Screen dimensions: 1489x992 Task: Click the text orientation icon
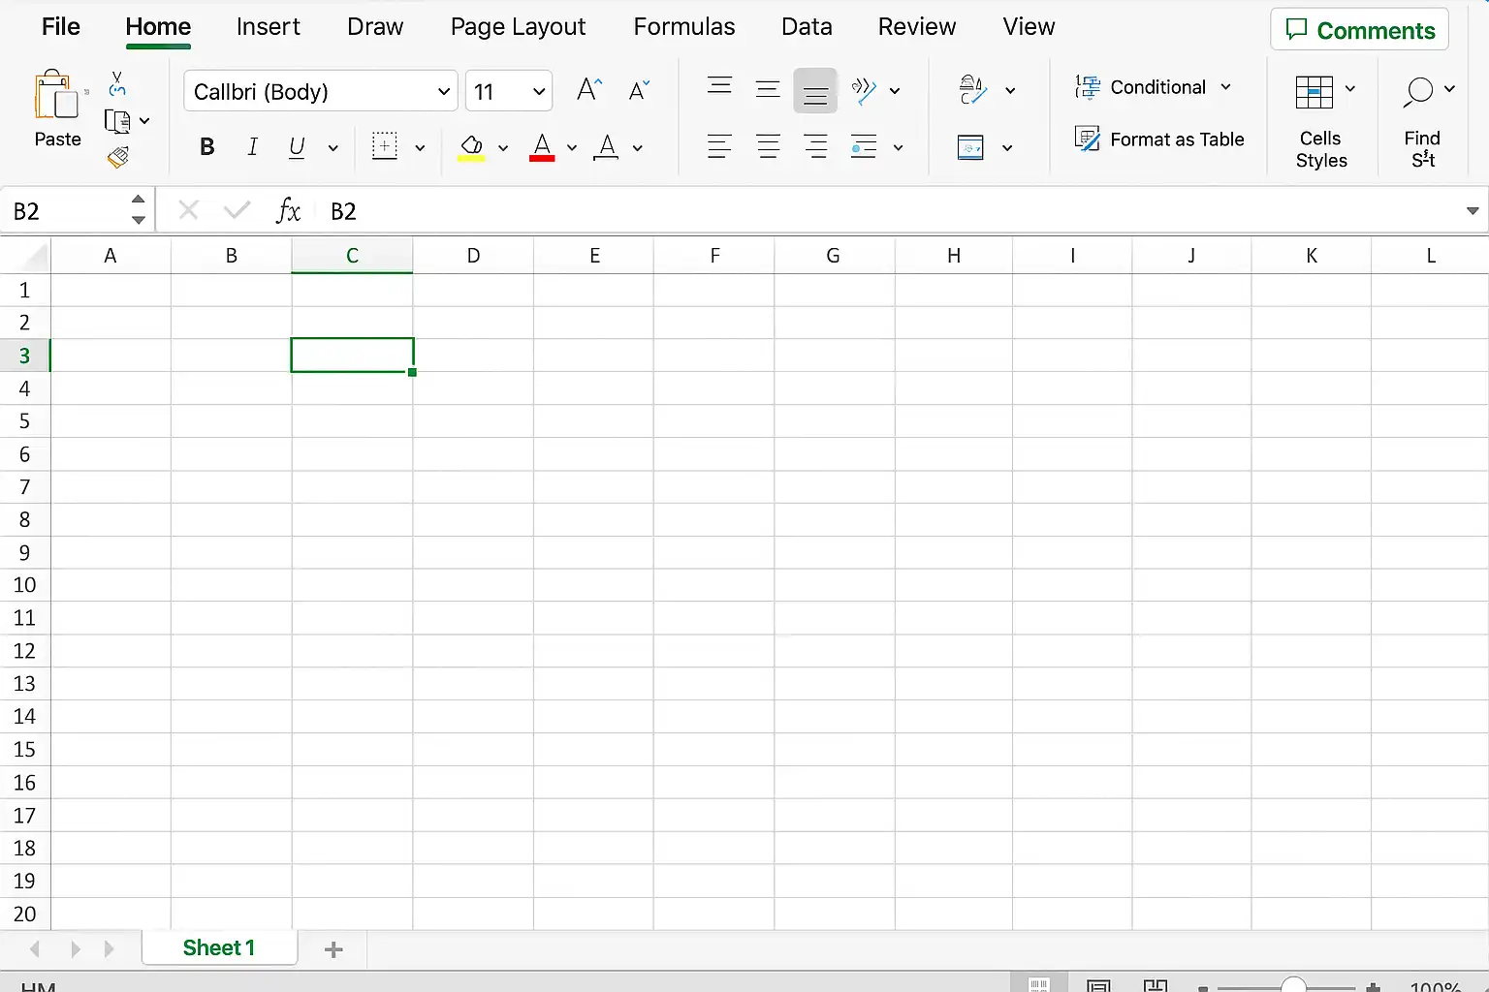pyautogui.click(x=863, y=91)
